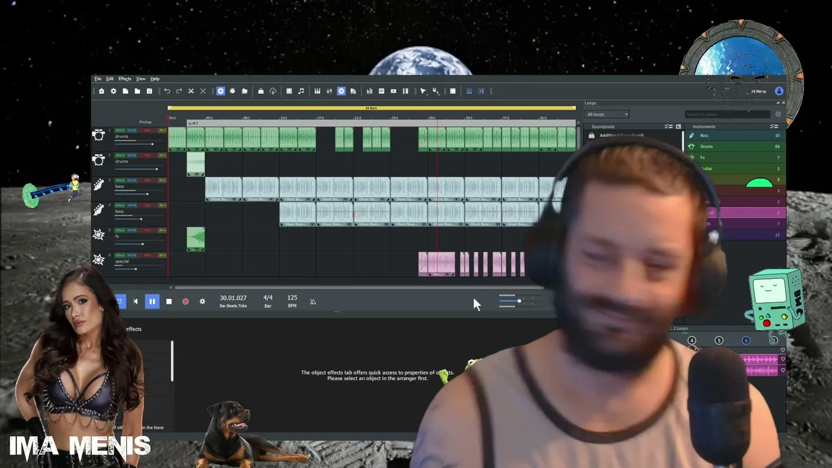Solo the special track
This screenshot has height=468, width=832.
point(120,255)
